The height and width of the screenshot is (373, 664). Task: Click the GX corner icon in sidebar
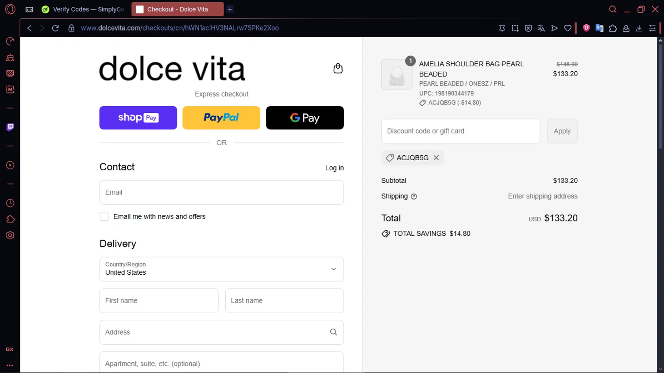point(10,350)
